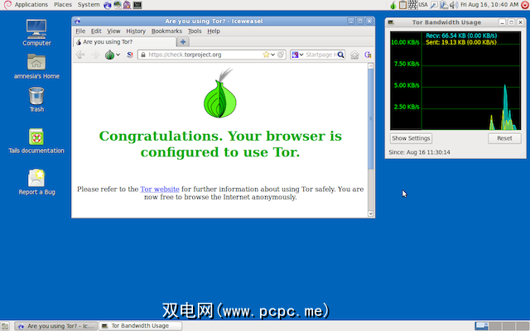Open the Tails documentation desktop icon
This screenshot has width=530, height=331.
pyautogui.click(x=36, y=141)
